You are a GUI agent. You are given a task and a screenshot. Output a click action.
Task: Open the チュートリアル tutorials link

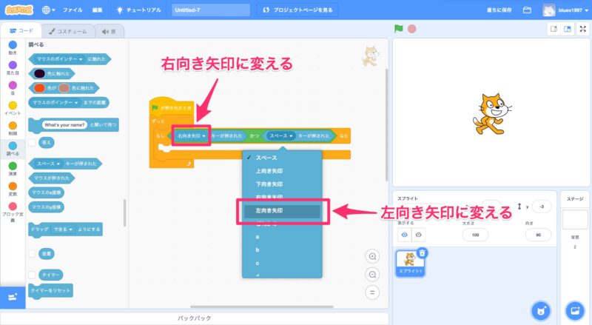(141, 10)
